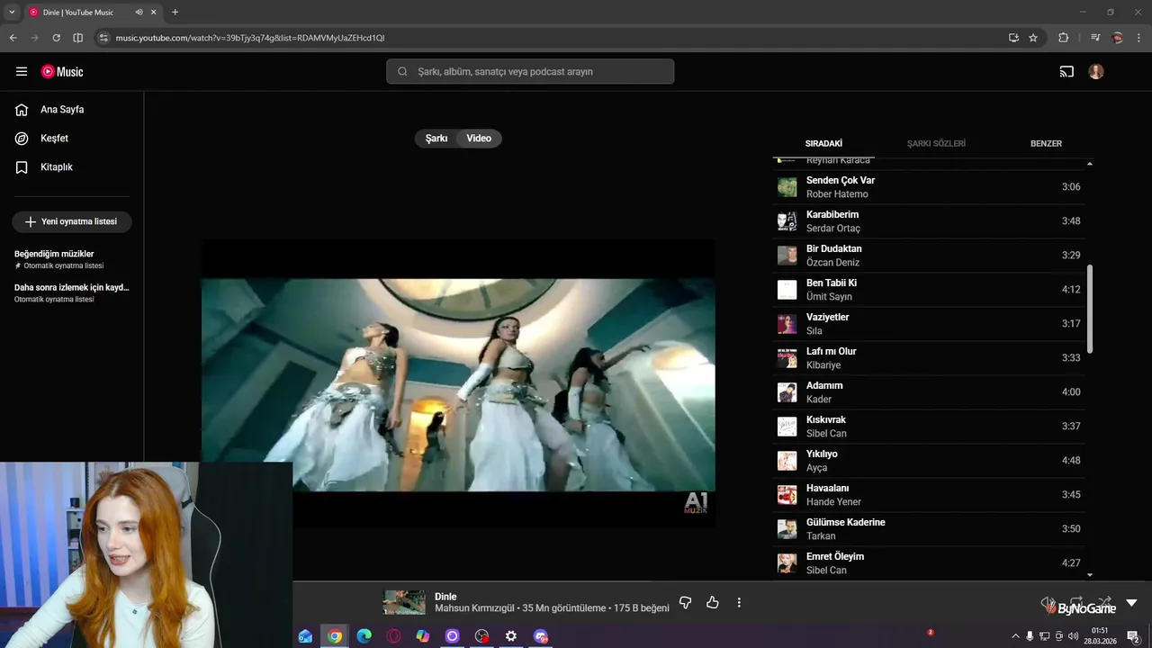
Task: Play Vaziyetler by Sıla
Action: 929,324
